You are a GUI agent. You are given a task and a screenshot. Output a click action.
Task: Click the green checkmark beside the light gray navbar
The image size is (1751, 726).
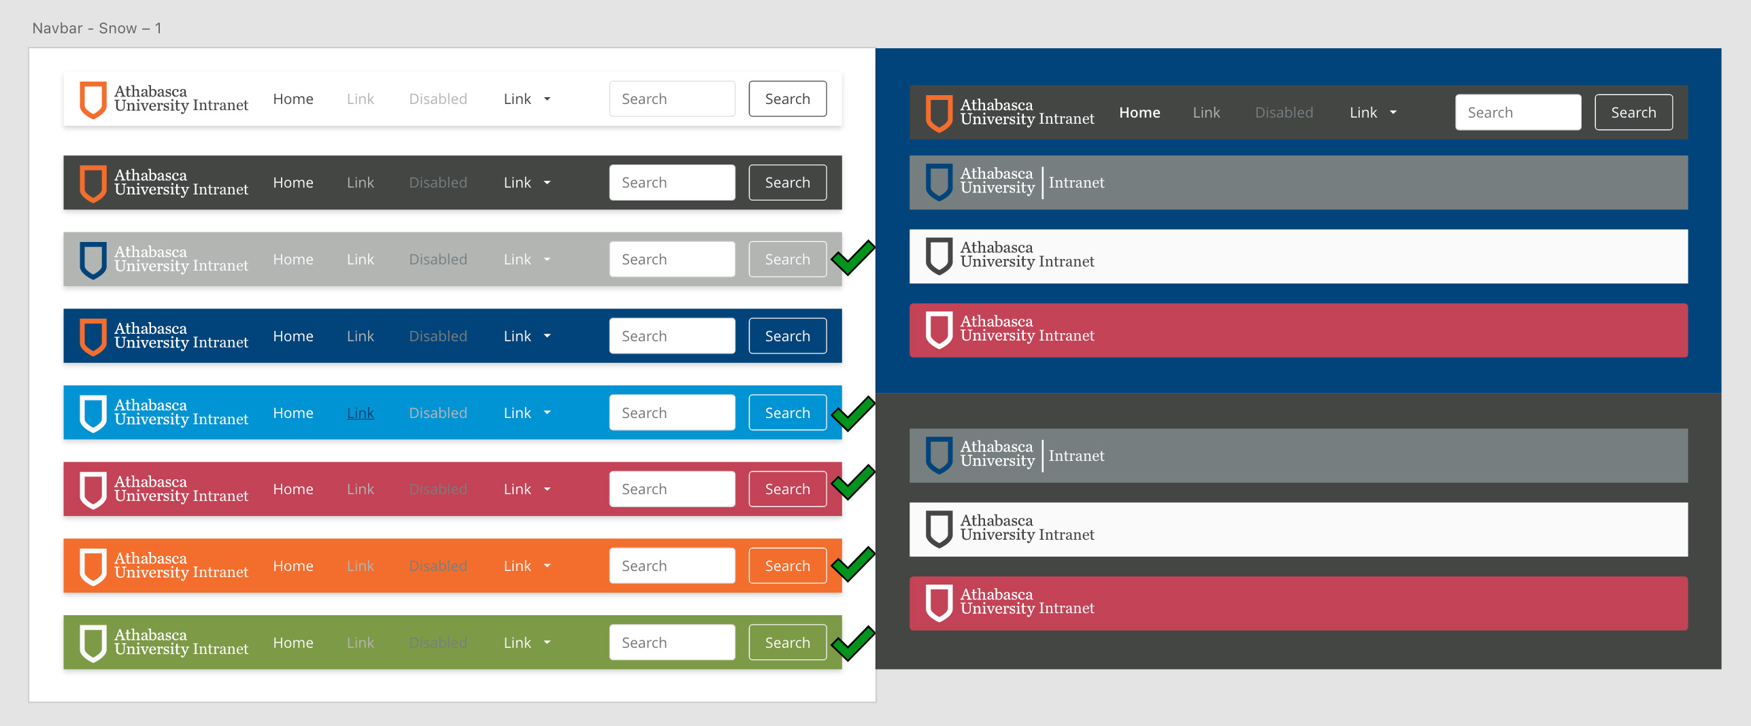(853, 258)
